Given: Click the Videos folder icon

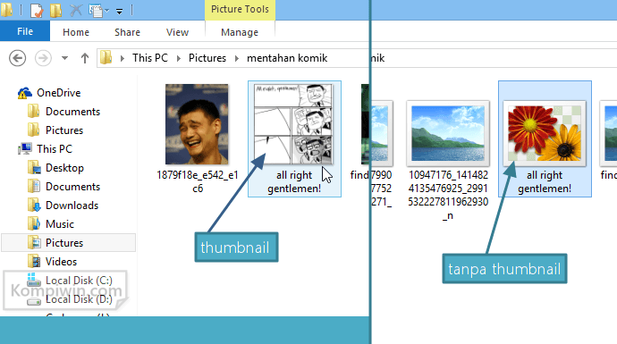Looking at the screenshot, I should coord(34,262).
